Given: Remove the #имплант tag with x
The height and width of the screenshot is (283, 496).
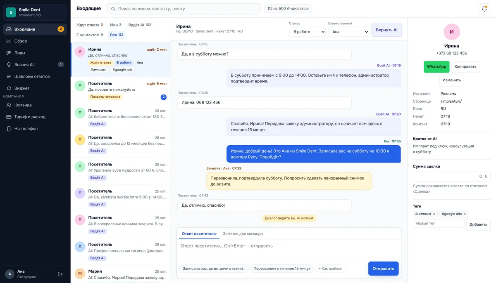Looking at the screenshot, I should pos(434,214).
